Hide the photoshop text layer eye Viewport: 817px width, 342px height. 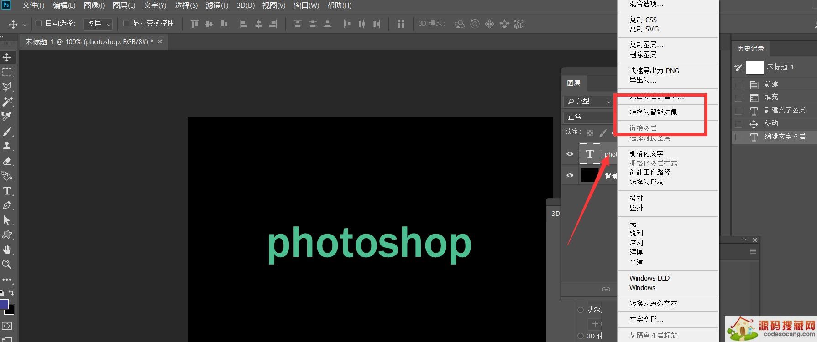click(570, 154)
